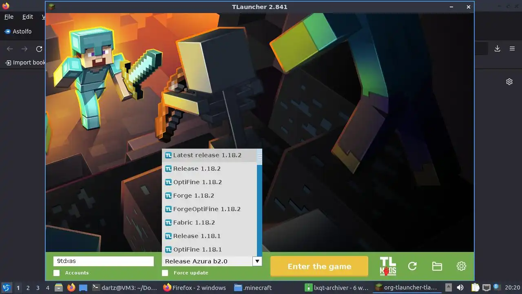Viewport: 522px width, 294px height.
Task: Switch to virtual desktop 3
Action: 38,287
